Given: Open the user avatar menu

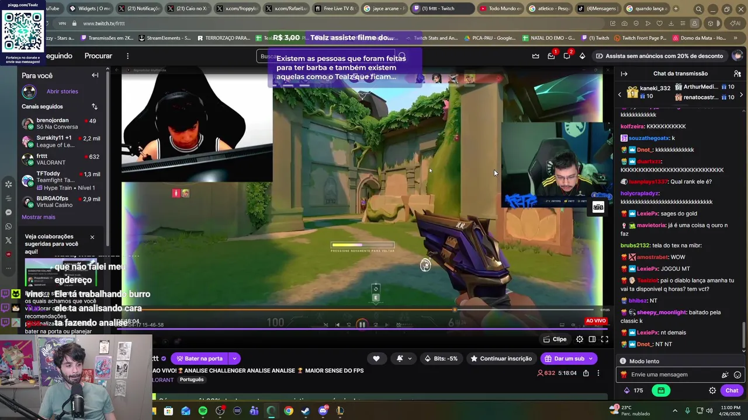Looking at the screenshot, I should tap(737, 56).
